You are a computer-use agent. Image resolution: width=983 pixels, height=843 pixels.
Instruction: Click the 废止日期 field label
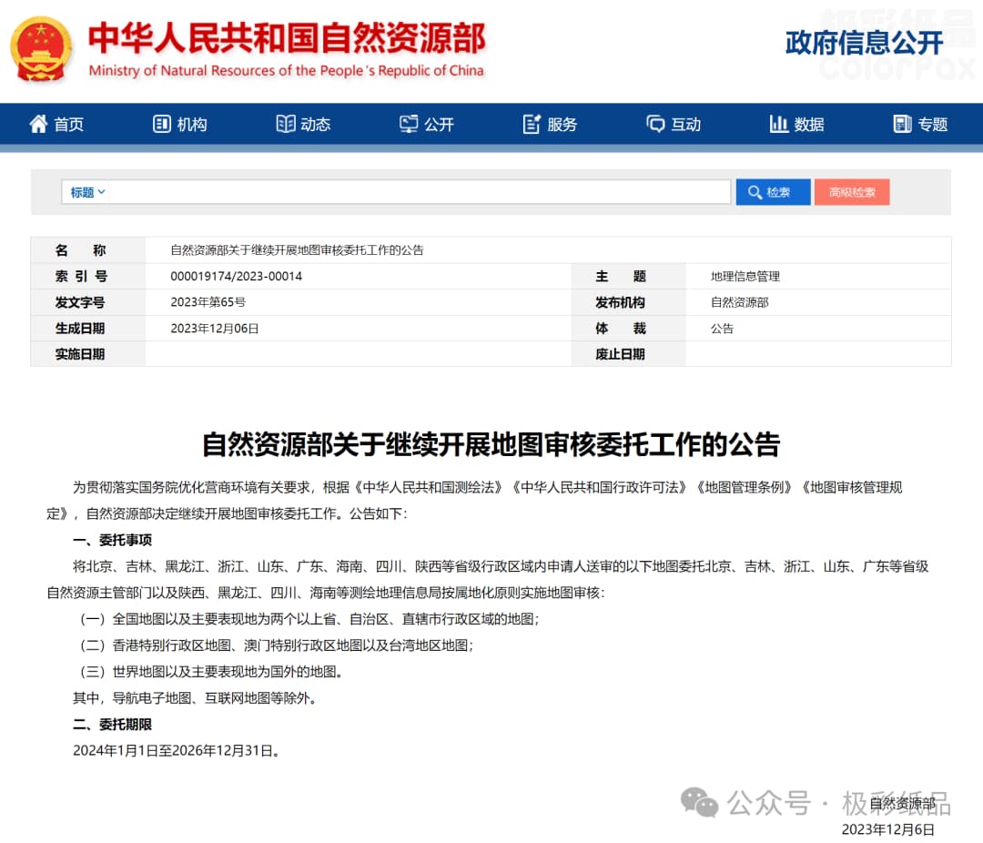click(x=621, y=354)
